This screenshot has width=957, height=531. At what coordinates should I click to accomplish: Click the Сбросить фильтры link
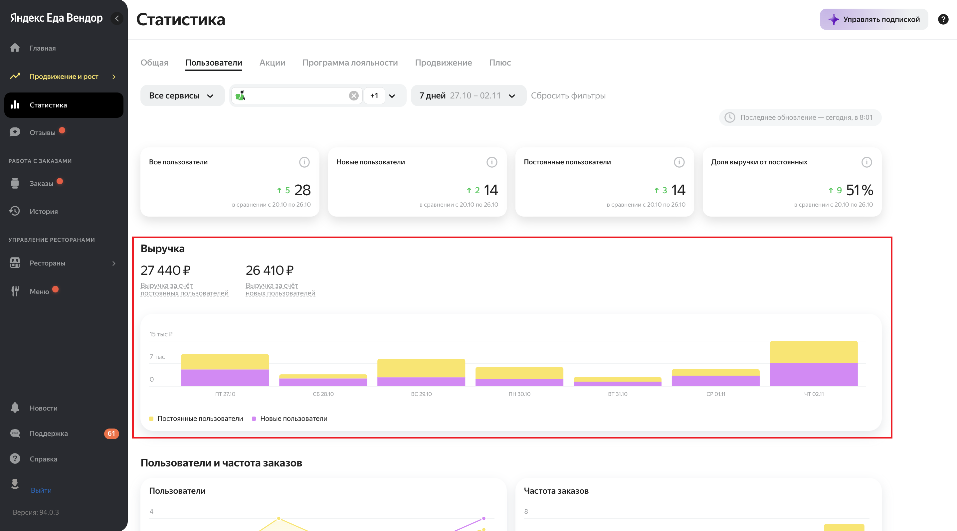568,96
